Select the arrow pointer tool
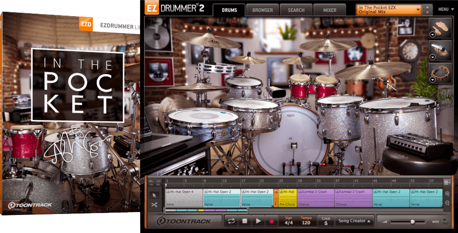 154,195
